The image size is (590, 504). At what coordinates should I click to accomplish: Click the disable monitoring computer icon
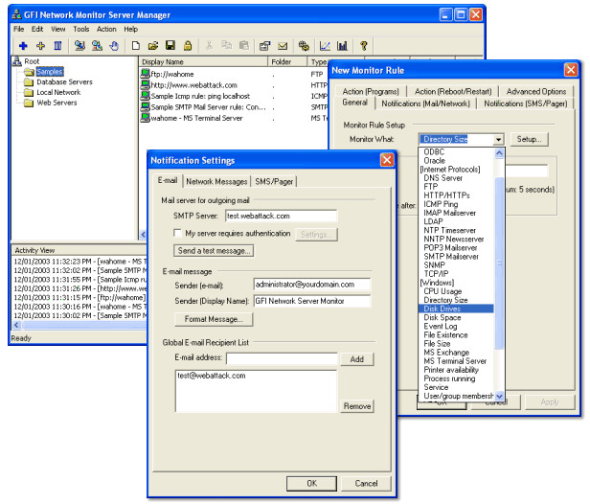coord(97,46)
